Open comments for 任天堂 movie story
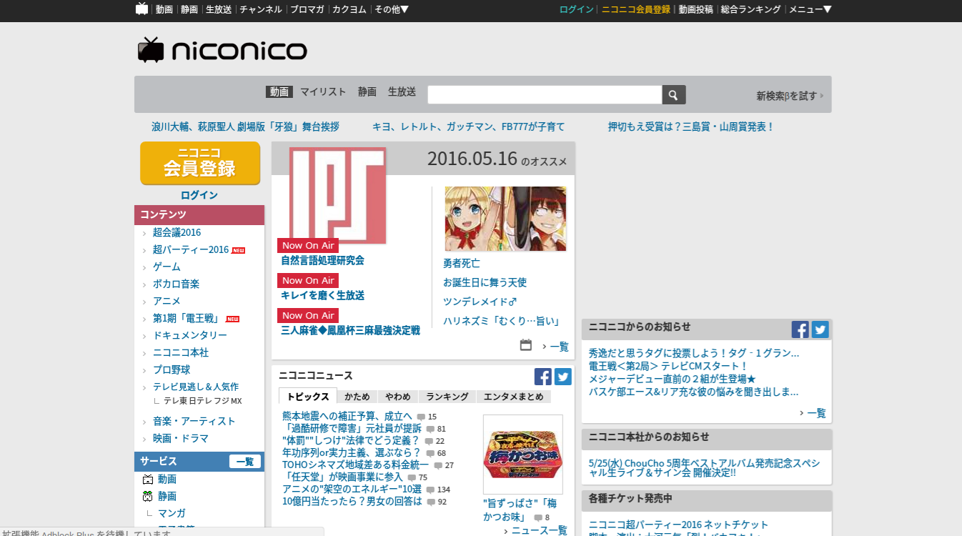The height and width of the screenshot is (536, 962). pos(418,477)
